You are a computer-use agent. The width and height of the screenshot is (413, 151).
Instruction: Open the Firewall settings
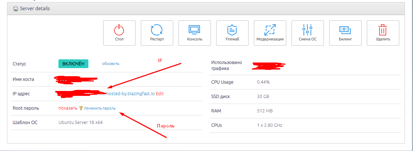click(232, 33)
